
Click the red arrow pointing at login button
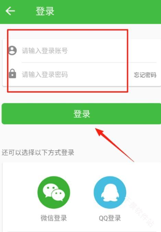[x=115, y=145]
